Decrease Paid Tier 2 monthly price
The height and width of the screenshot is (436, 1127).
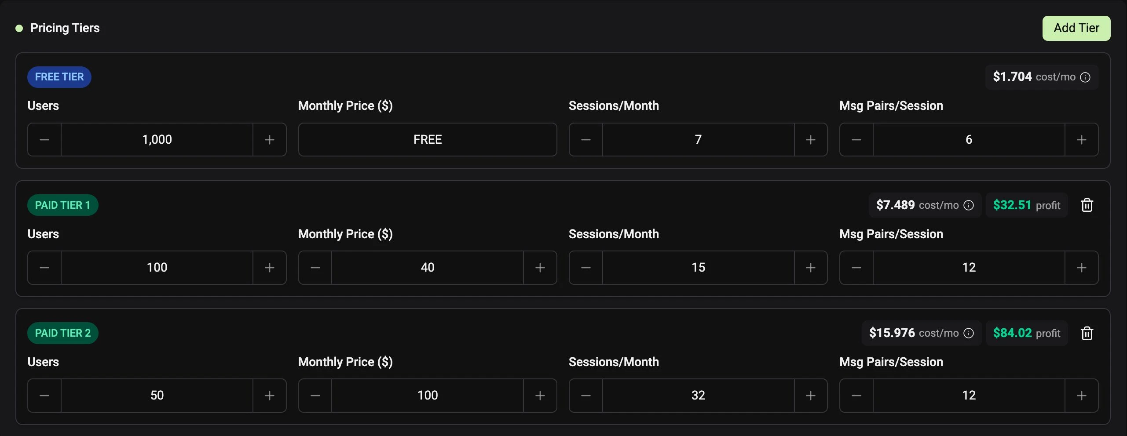click(x=315, y=396)
